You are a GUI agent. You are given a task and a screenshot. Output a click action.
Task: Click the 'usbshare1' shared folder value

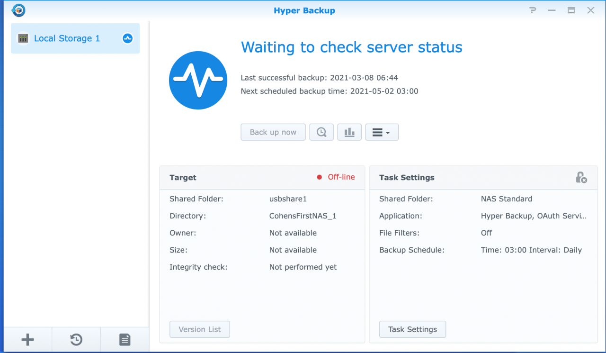click(288, 199)
